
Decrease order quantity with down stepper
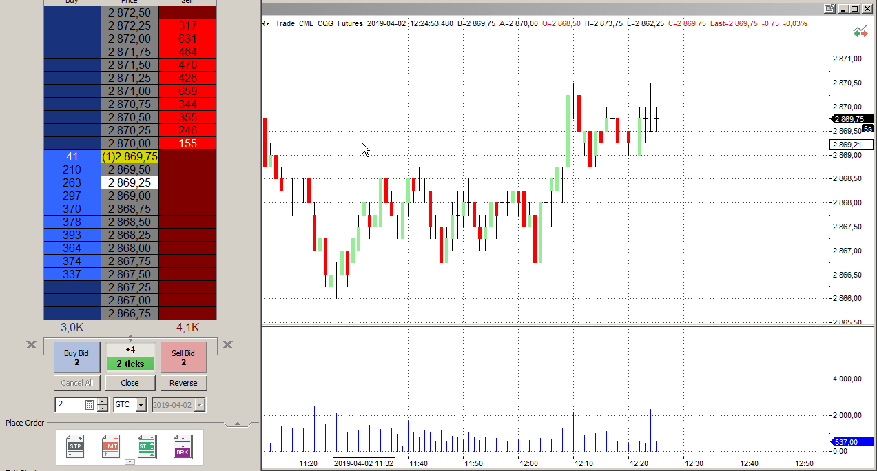pyautogui.click(x=103, y=408)
